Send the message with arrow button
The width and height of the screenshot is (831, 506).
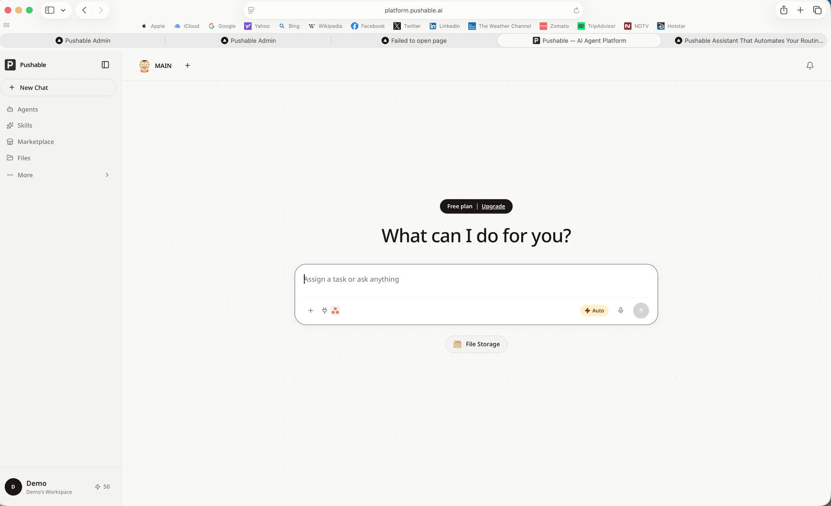(x=641, y=310)
